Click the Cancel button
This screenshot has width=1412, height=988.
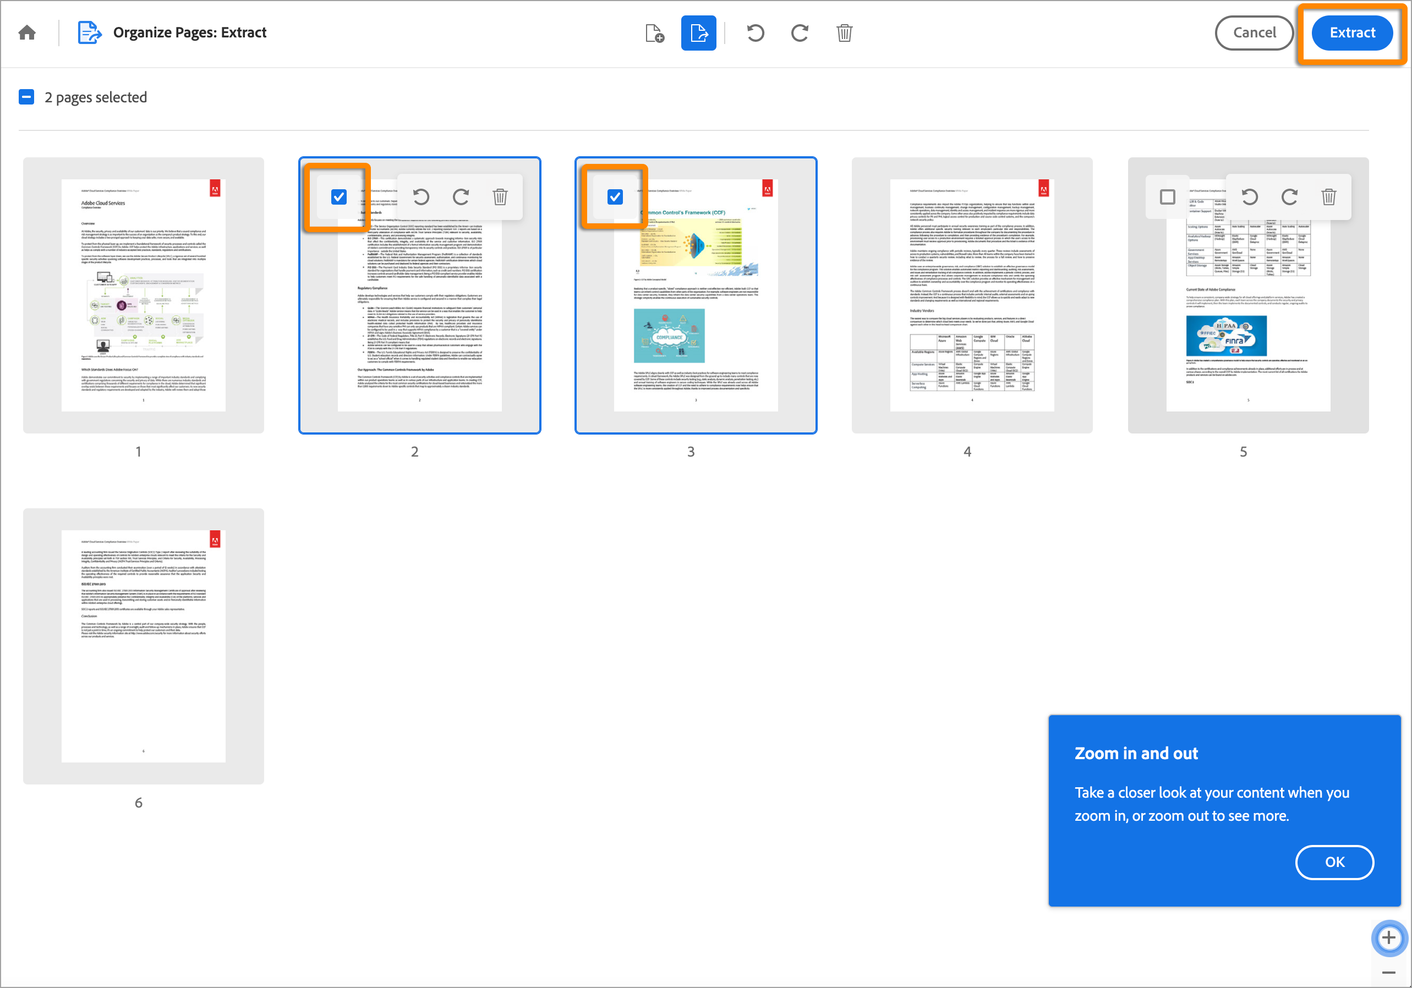point(1254,32)
